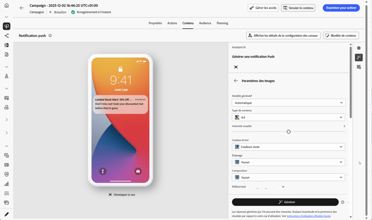Switch to the Propriétés tab

(155, 23)
